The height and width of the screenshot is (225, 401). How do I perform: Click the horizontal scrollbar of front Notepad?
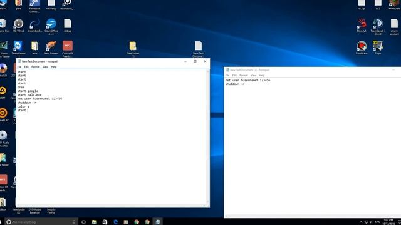111,206
